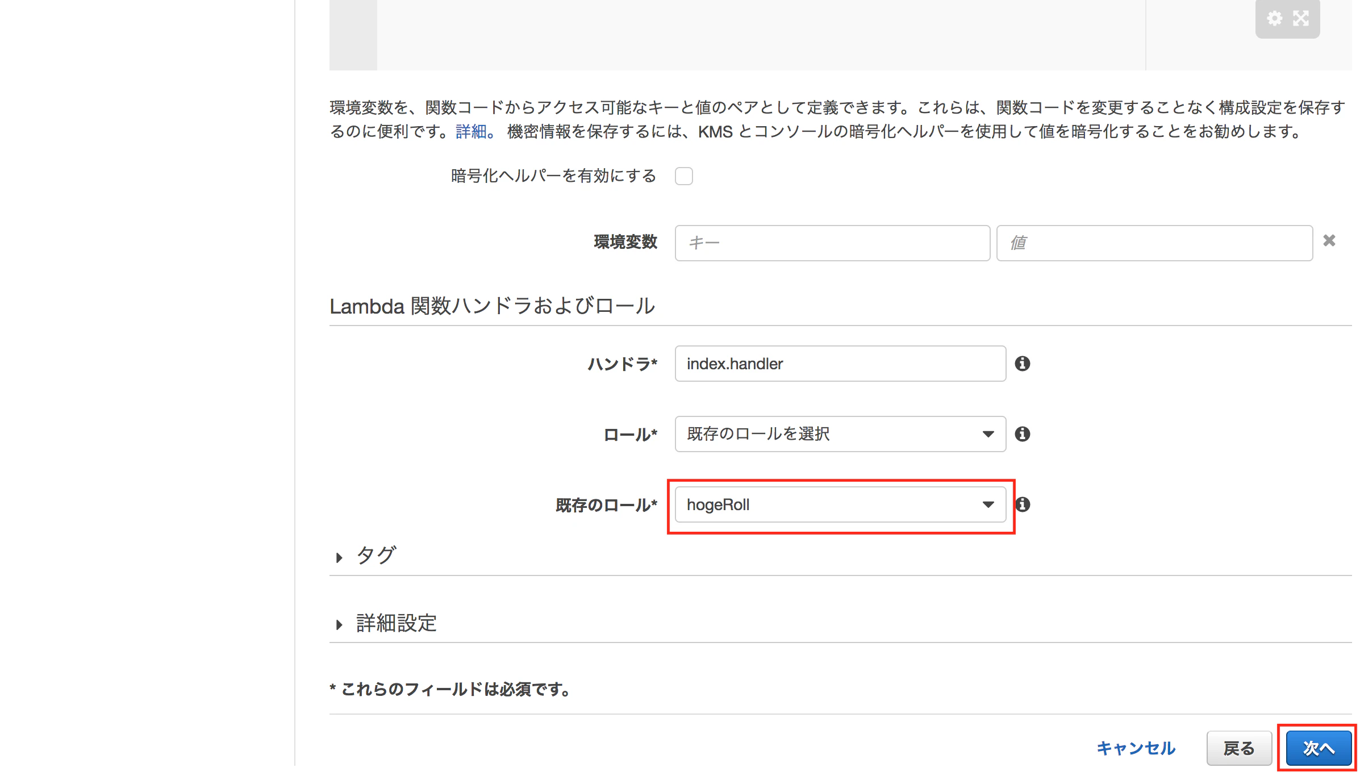This screenshot has height=776, width=1360.
Task: Focus the environment variable 値 field
Action: click(x=1154, y=243)
